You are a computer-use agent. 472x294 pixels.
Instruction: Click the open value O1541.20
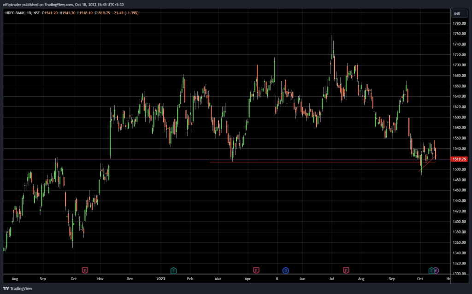50,13
